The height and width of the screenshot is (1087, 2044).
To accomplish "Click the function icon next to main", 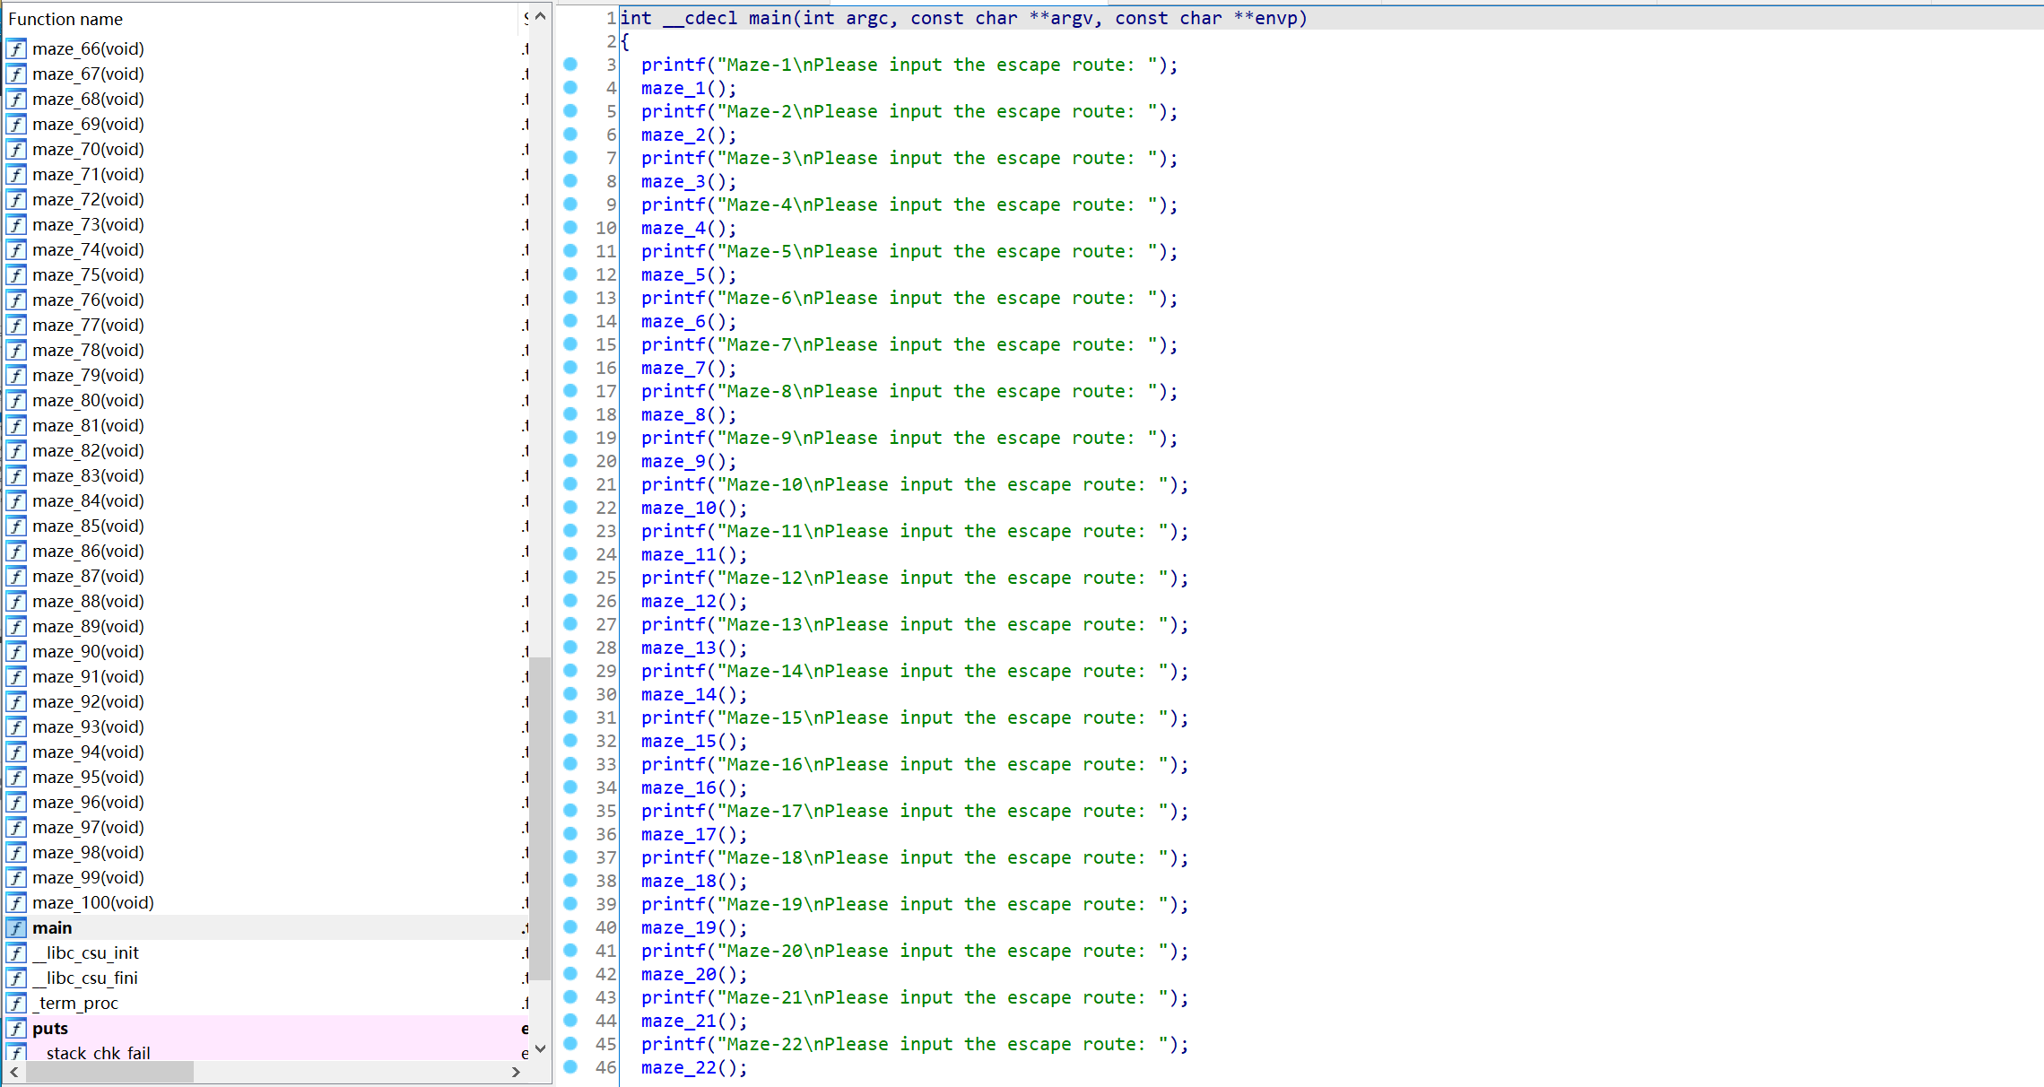I will 16,927.
